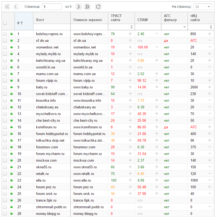Sort by the Хост column header
This screenshot has width=216, height=217.
tap(52, 18)
